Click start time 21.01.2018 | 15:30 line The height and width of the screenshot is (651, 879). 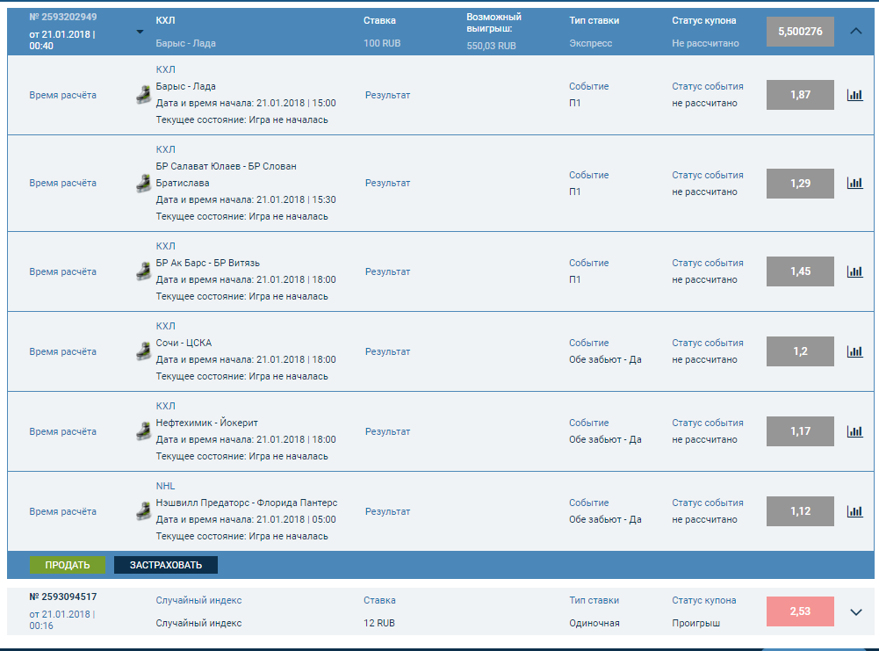[x=246, y=199]
